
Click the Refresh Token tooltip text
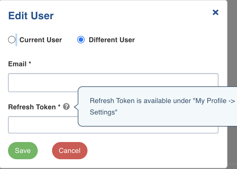coord(162,106)
